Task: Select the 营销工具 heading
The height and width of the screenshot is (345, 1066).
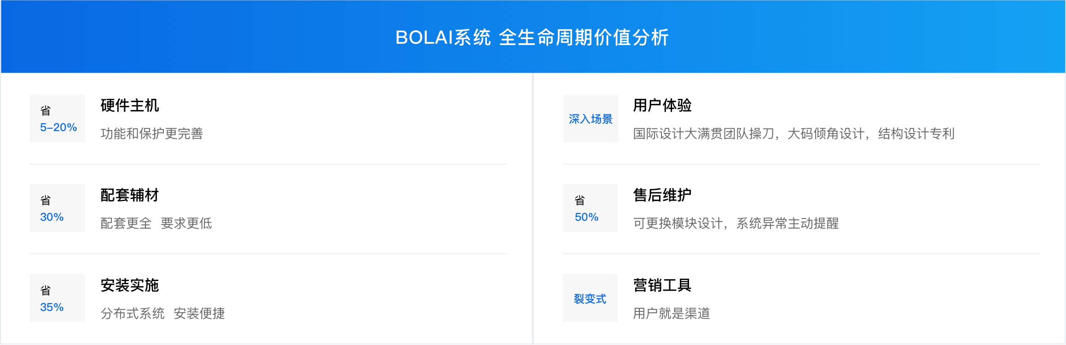Action: pos(662,285)
